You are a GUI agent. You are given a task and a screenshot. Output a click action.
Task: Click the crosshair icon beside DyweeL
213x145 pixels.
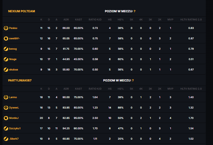coord(6,108)
